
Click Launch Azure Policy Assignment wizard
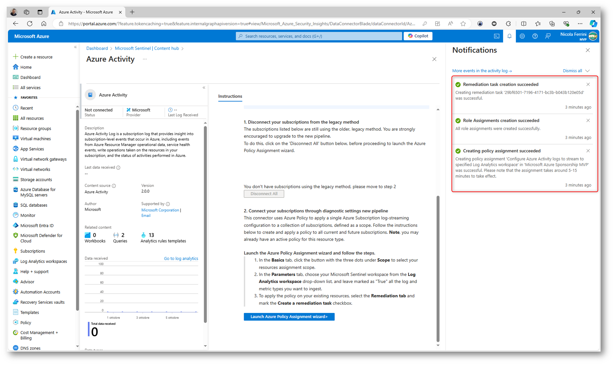point(289,317)
